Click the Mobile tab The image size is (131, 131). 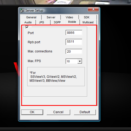coord(72,22)
